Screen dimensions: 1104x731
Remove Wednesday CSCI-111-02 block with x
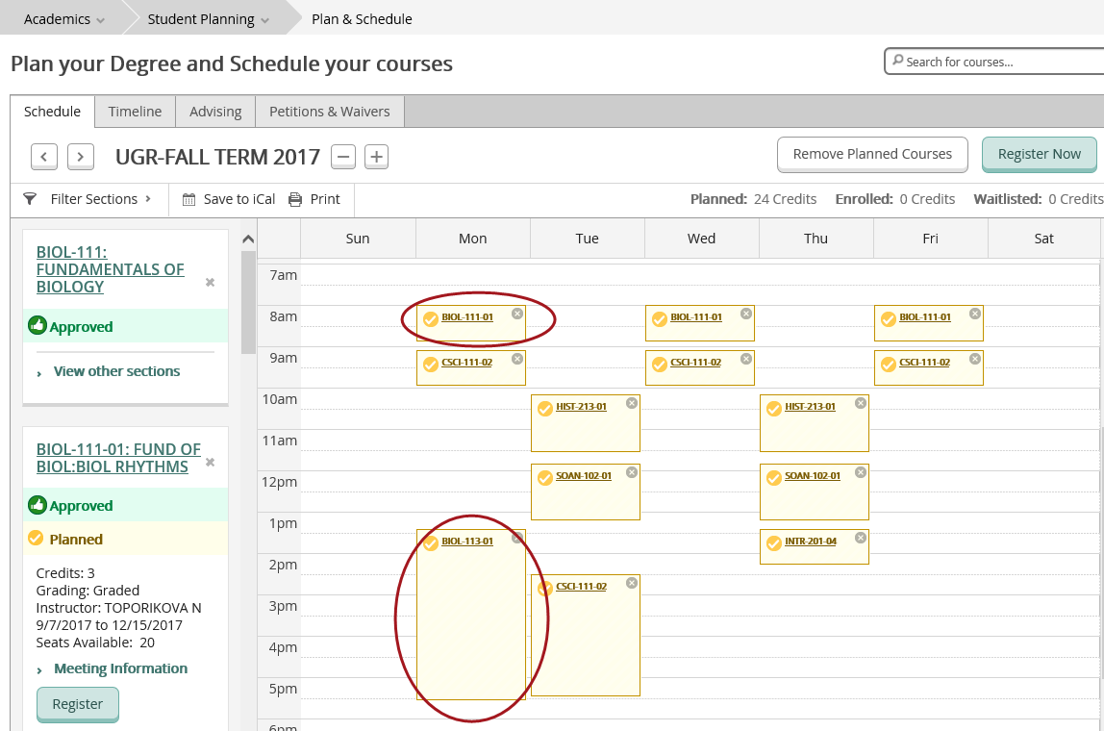[x=745, y=359]
